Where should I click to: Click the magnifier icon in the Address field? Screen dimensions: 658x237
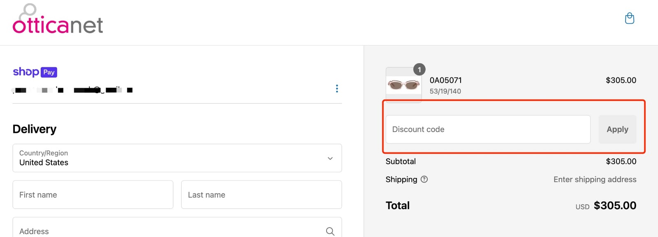click(330, 231)
